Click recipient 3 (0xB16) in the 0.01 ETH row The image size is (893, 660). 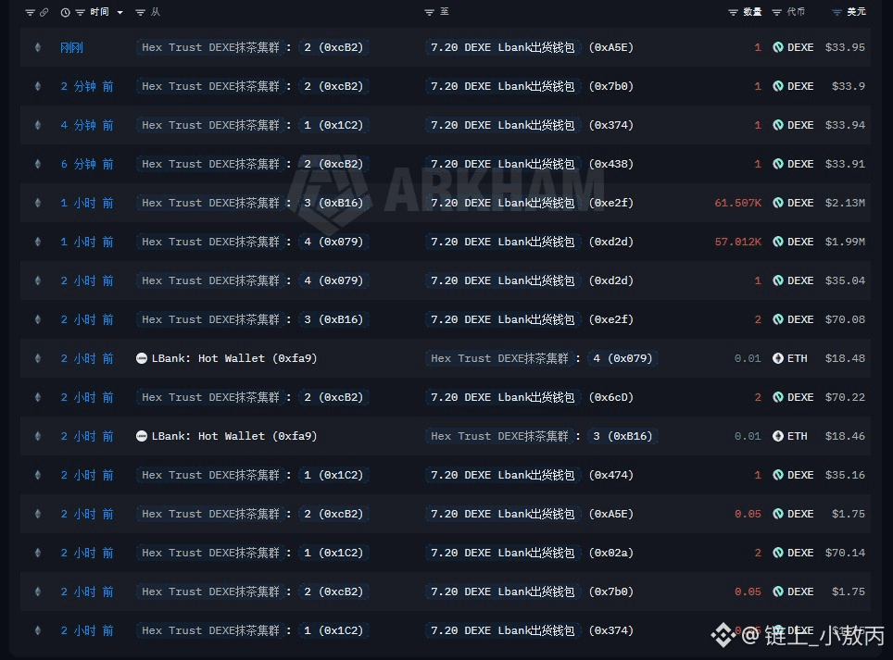point(623,436)
